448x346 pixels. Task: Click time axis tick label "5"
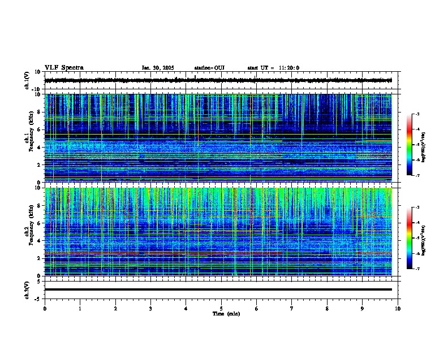221,309
